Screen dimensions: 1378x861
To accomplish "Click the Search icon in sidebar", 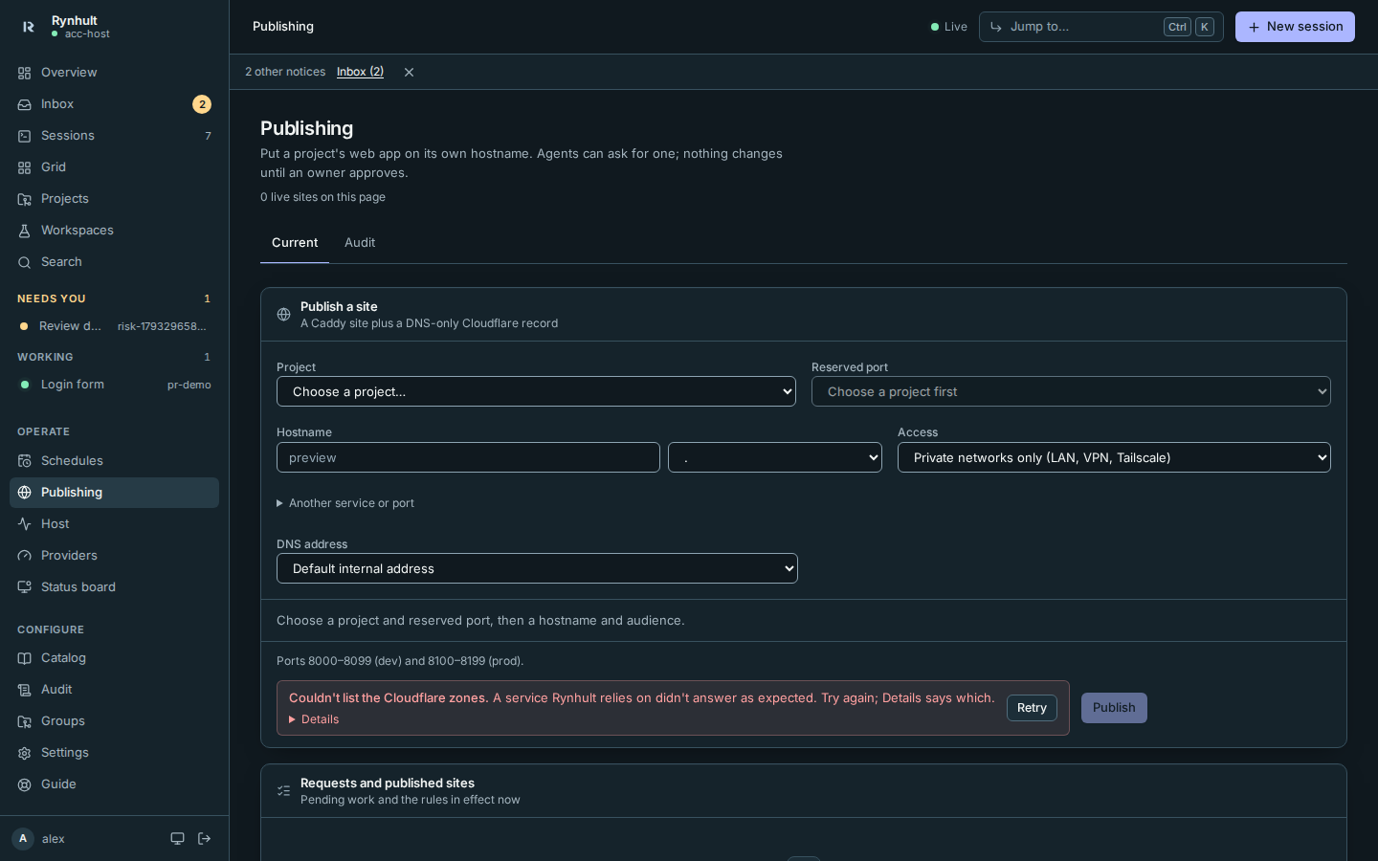I will pyautogui.click(x=25, y=262).
